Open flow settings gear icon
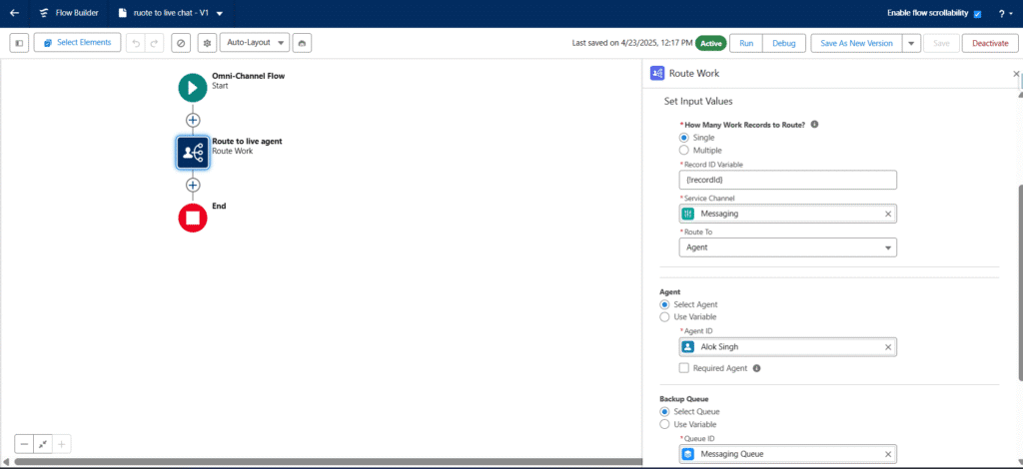Viewport: 1023px width, 469px height. pos(207,43)
